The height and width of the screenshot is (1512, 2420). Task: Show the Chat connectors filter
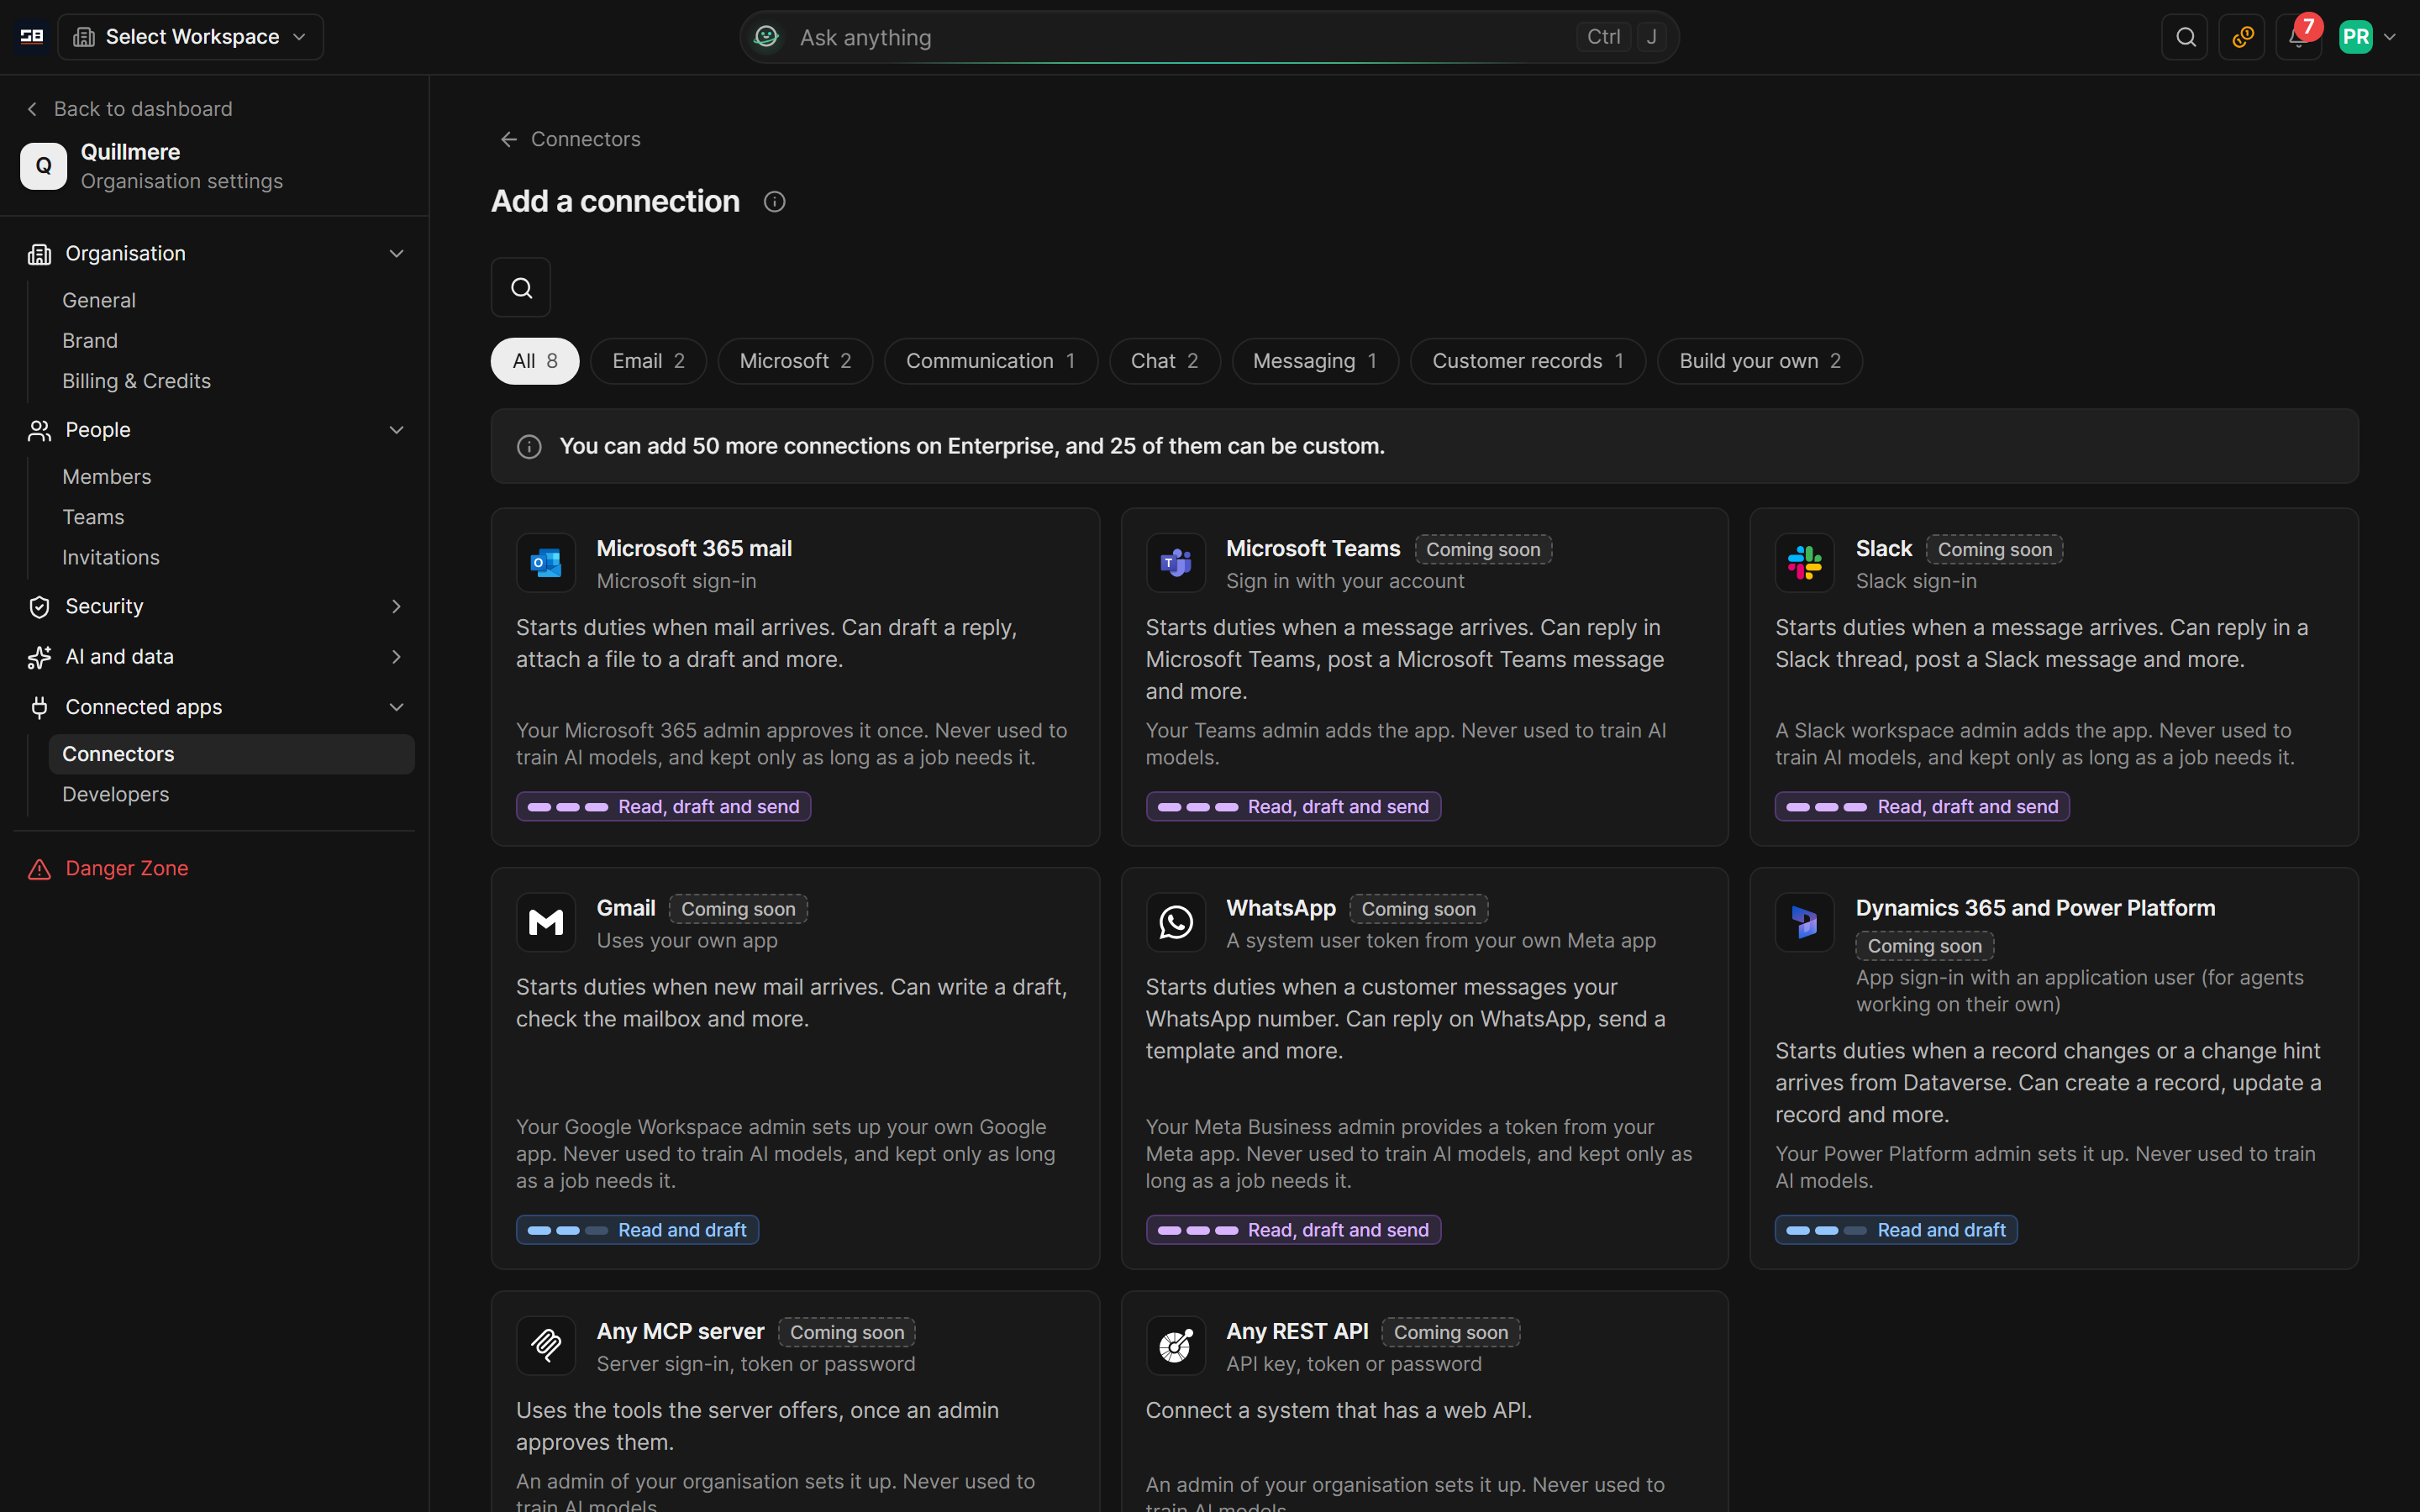(1164, 361)
